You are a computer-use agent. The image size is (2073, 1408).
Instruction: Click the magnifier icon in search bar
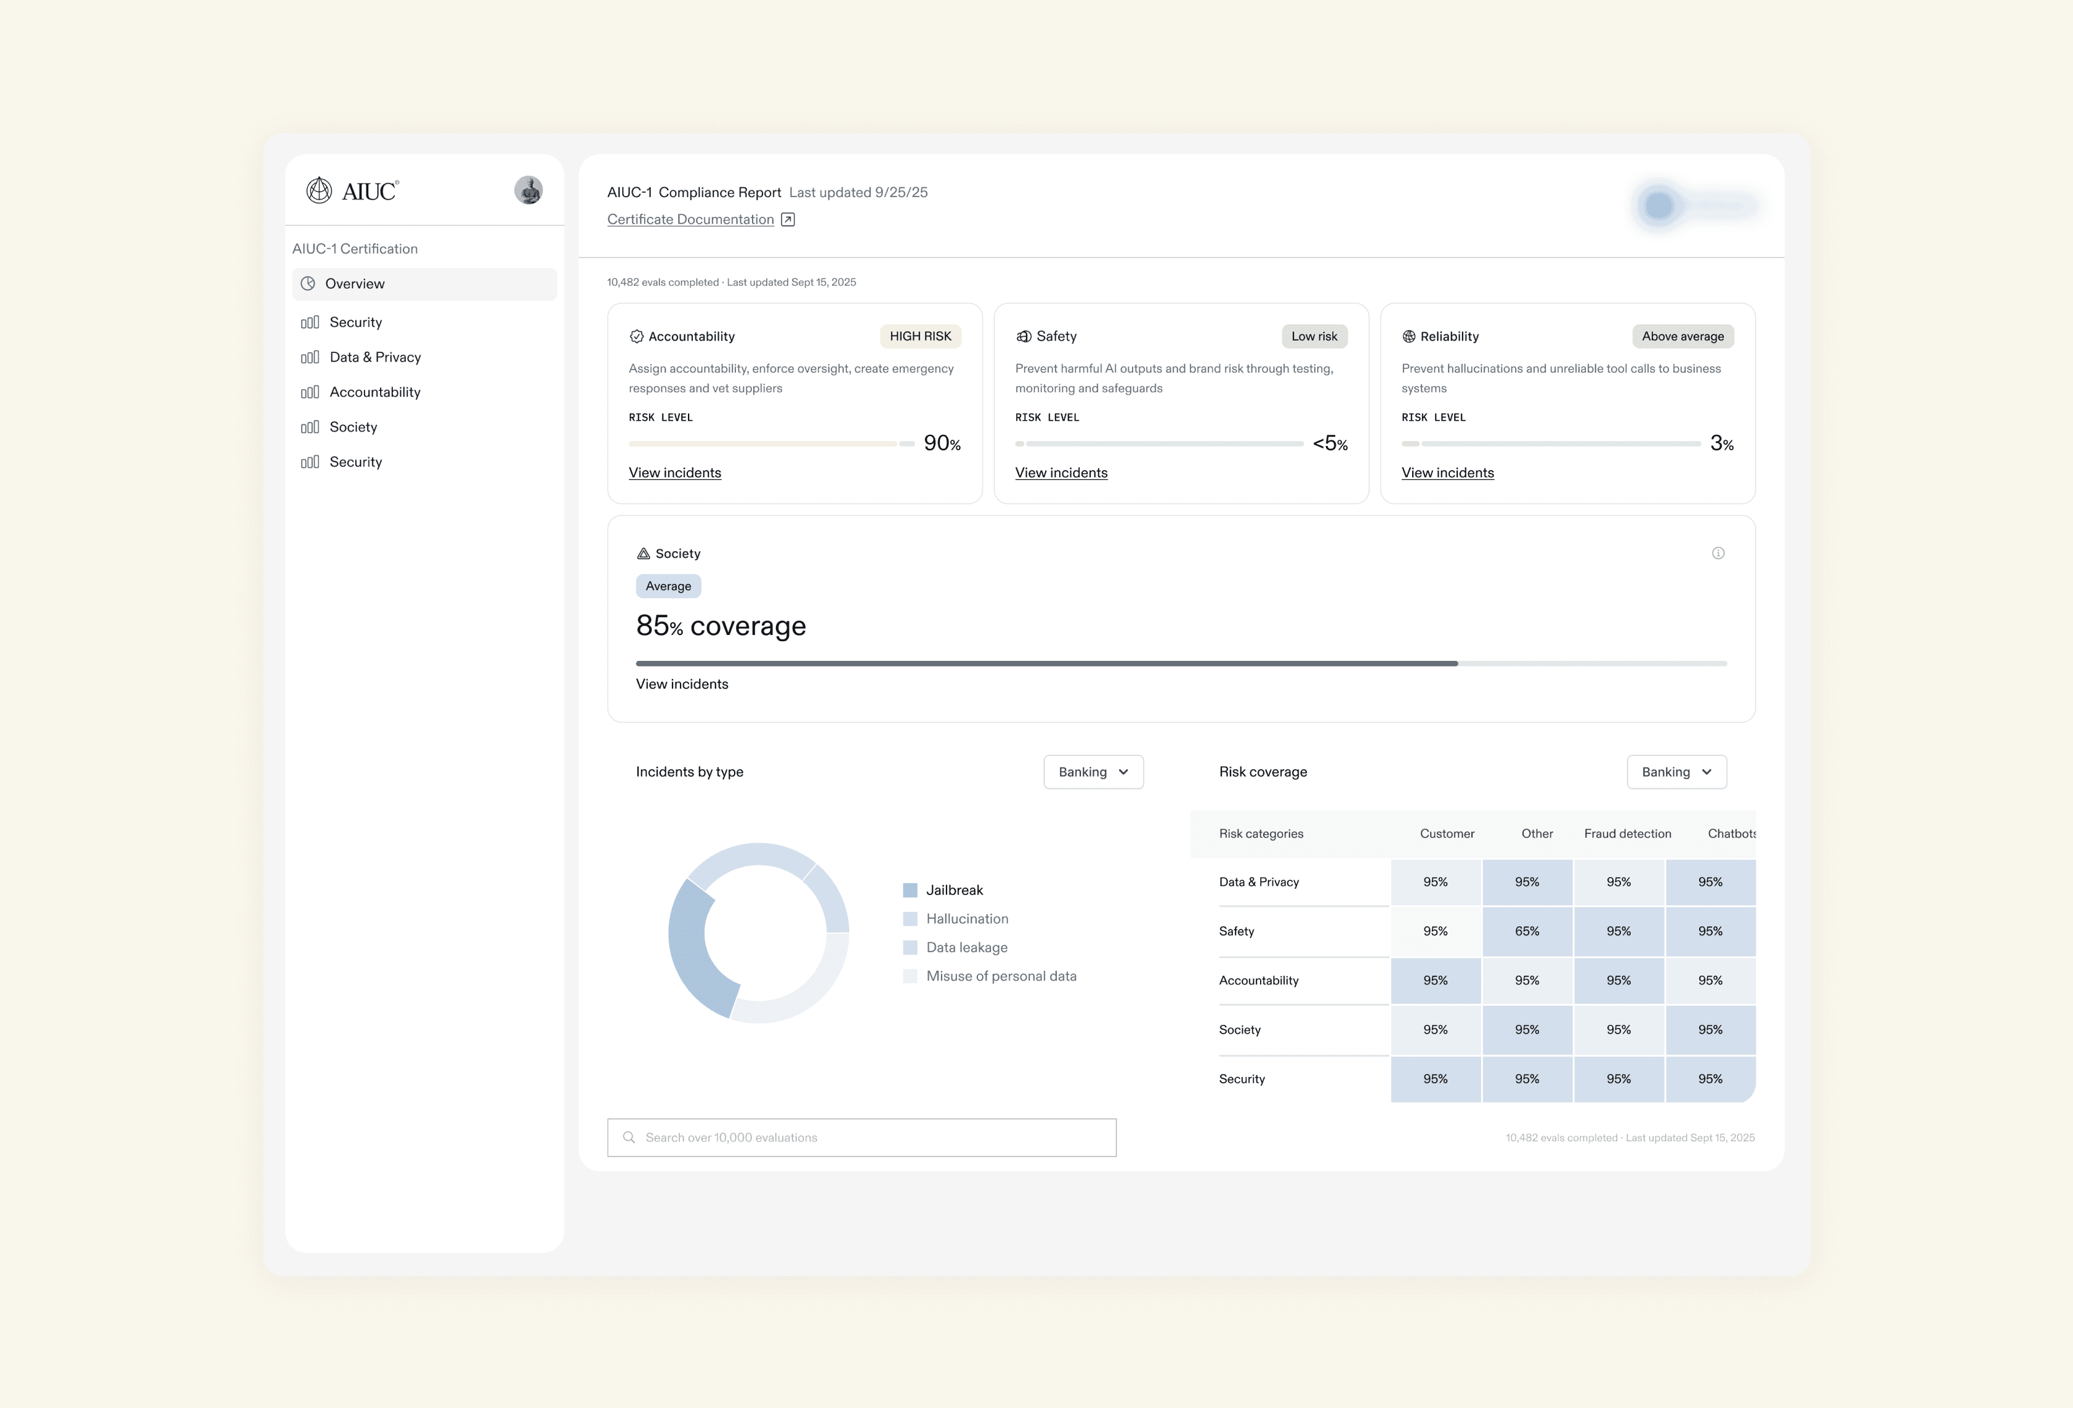(629, 1138)
